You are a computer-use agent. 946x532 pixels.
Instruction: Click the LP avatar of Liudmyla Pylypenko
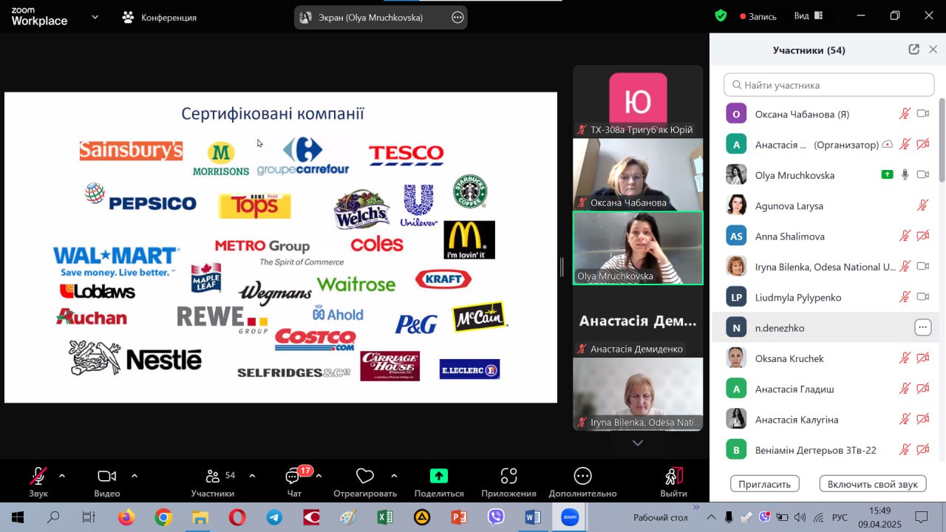[736, 297]
